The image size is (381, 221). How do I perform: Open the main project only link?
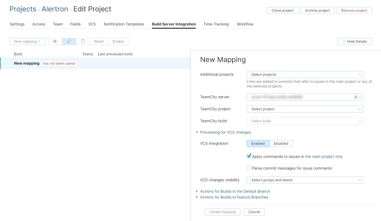coord(324,156)
